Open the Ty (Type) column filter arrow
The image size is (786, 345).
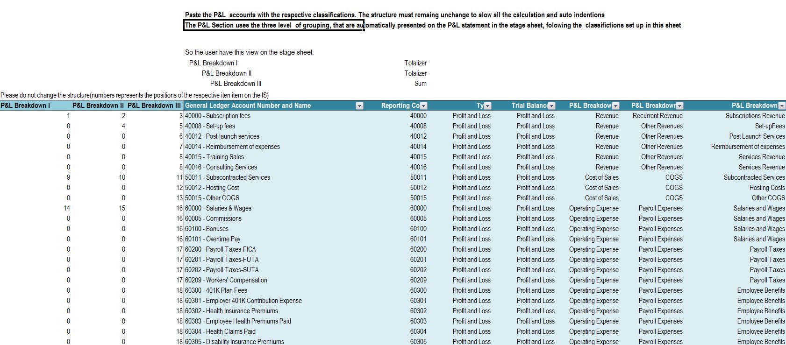[488, 106]
